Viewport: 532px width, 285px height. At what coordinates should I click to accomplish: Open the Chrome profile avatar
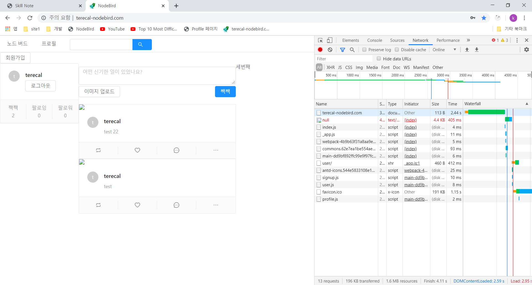pyautogui.click(x=513, y=18)
